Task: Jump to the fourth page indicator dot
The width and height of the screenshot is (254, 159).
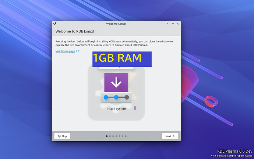Action: 116,136
